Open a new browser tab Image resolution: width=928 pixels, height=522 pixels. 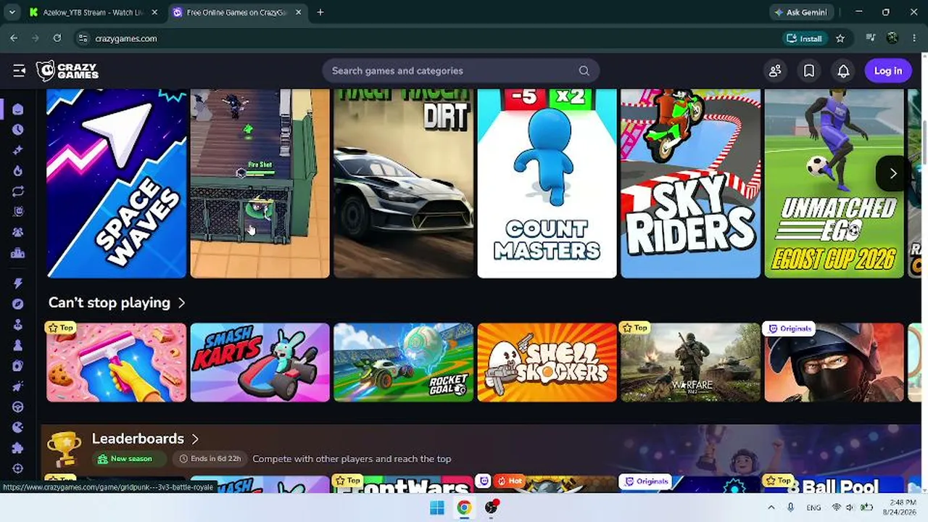(320, 12)
